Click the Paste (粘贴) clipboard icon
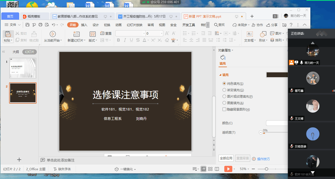This screenshot has height=179, width=335. click(x=8, y=34)
